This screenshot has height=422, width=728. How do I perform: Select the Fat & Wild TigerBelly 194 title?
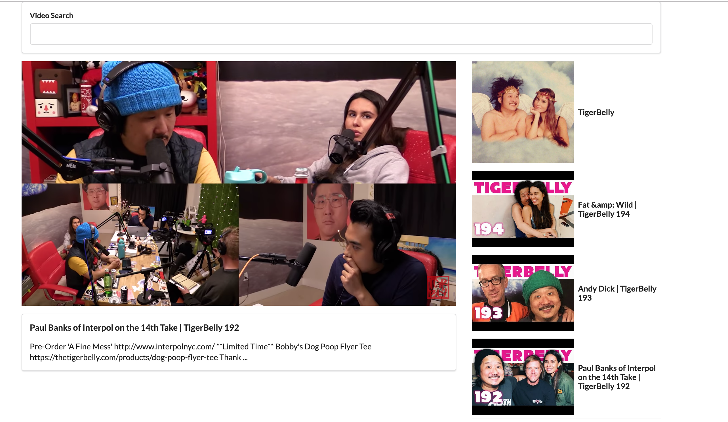point(607,209)
